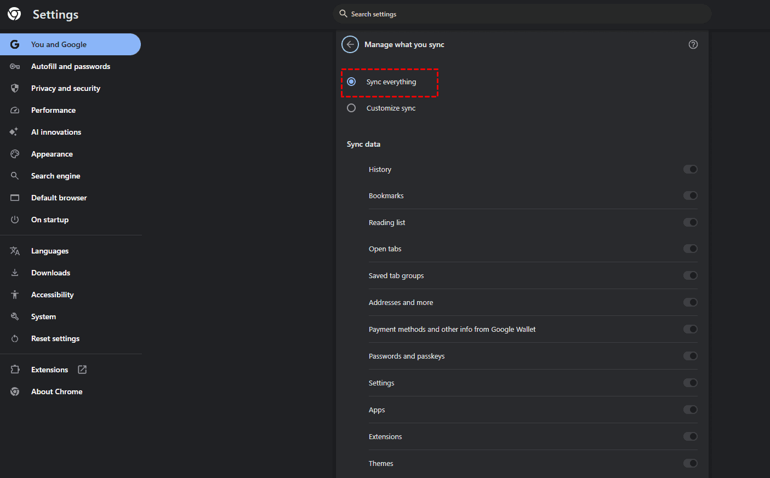This screenshot has width=770, height=478.
Task: Open the help question mark icon
Action: (x=693, y=44)
